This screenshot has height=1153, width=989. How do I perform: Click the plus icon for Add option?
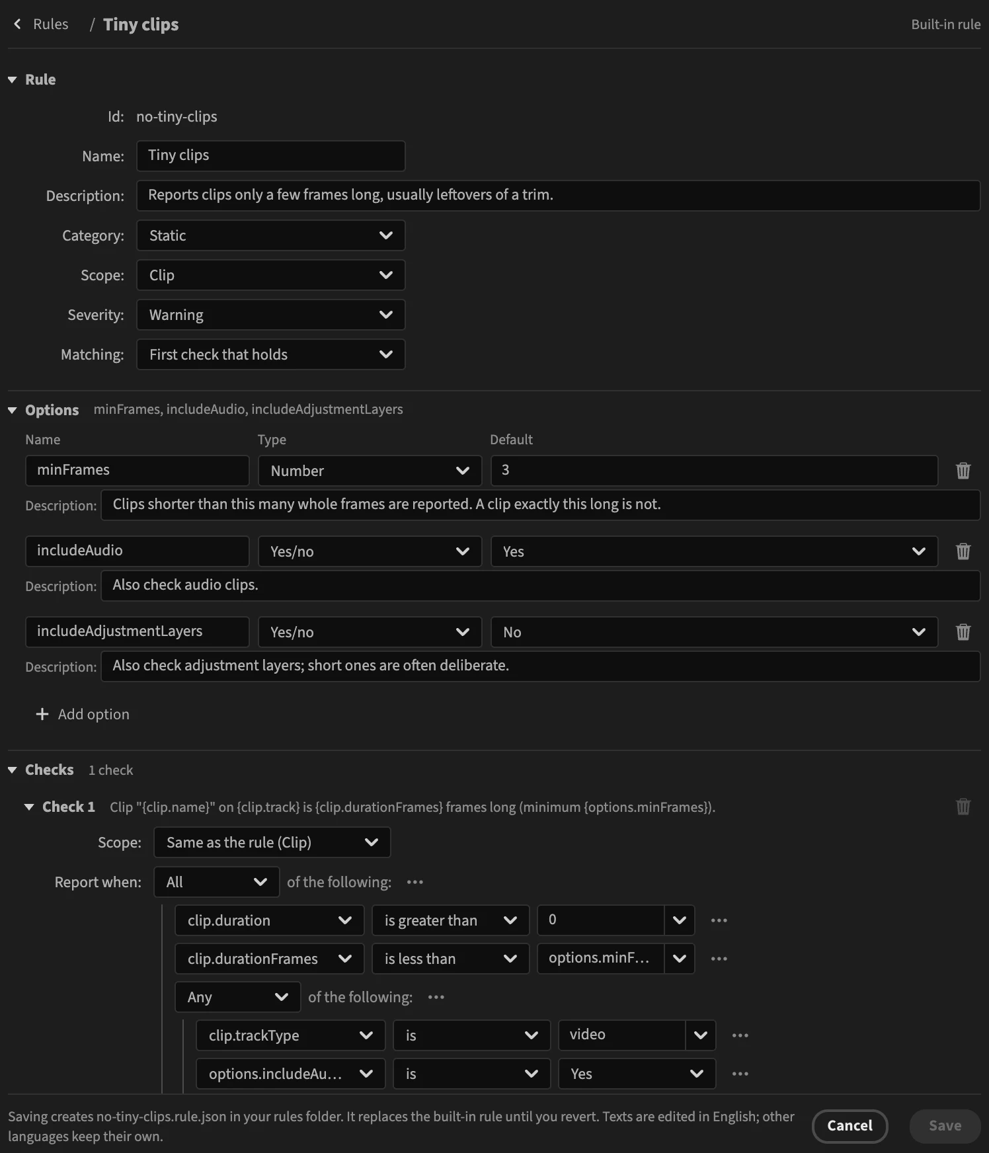[x=42, y=714]
